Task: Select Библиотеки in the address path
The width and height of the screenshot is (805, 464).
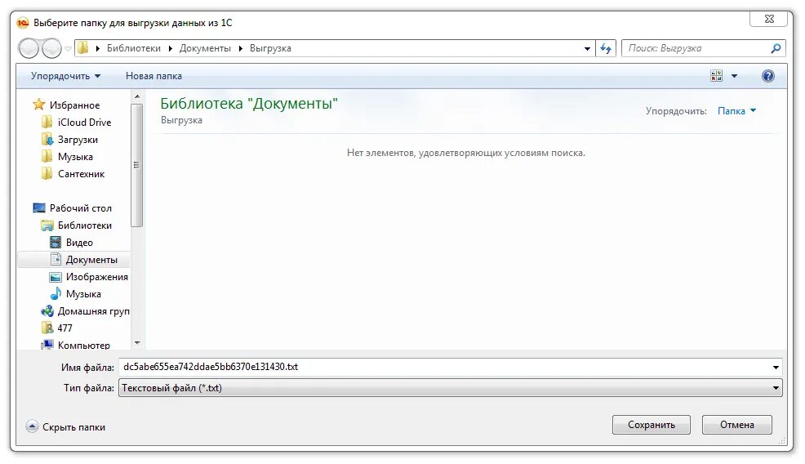Action: click(133, 48)
